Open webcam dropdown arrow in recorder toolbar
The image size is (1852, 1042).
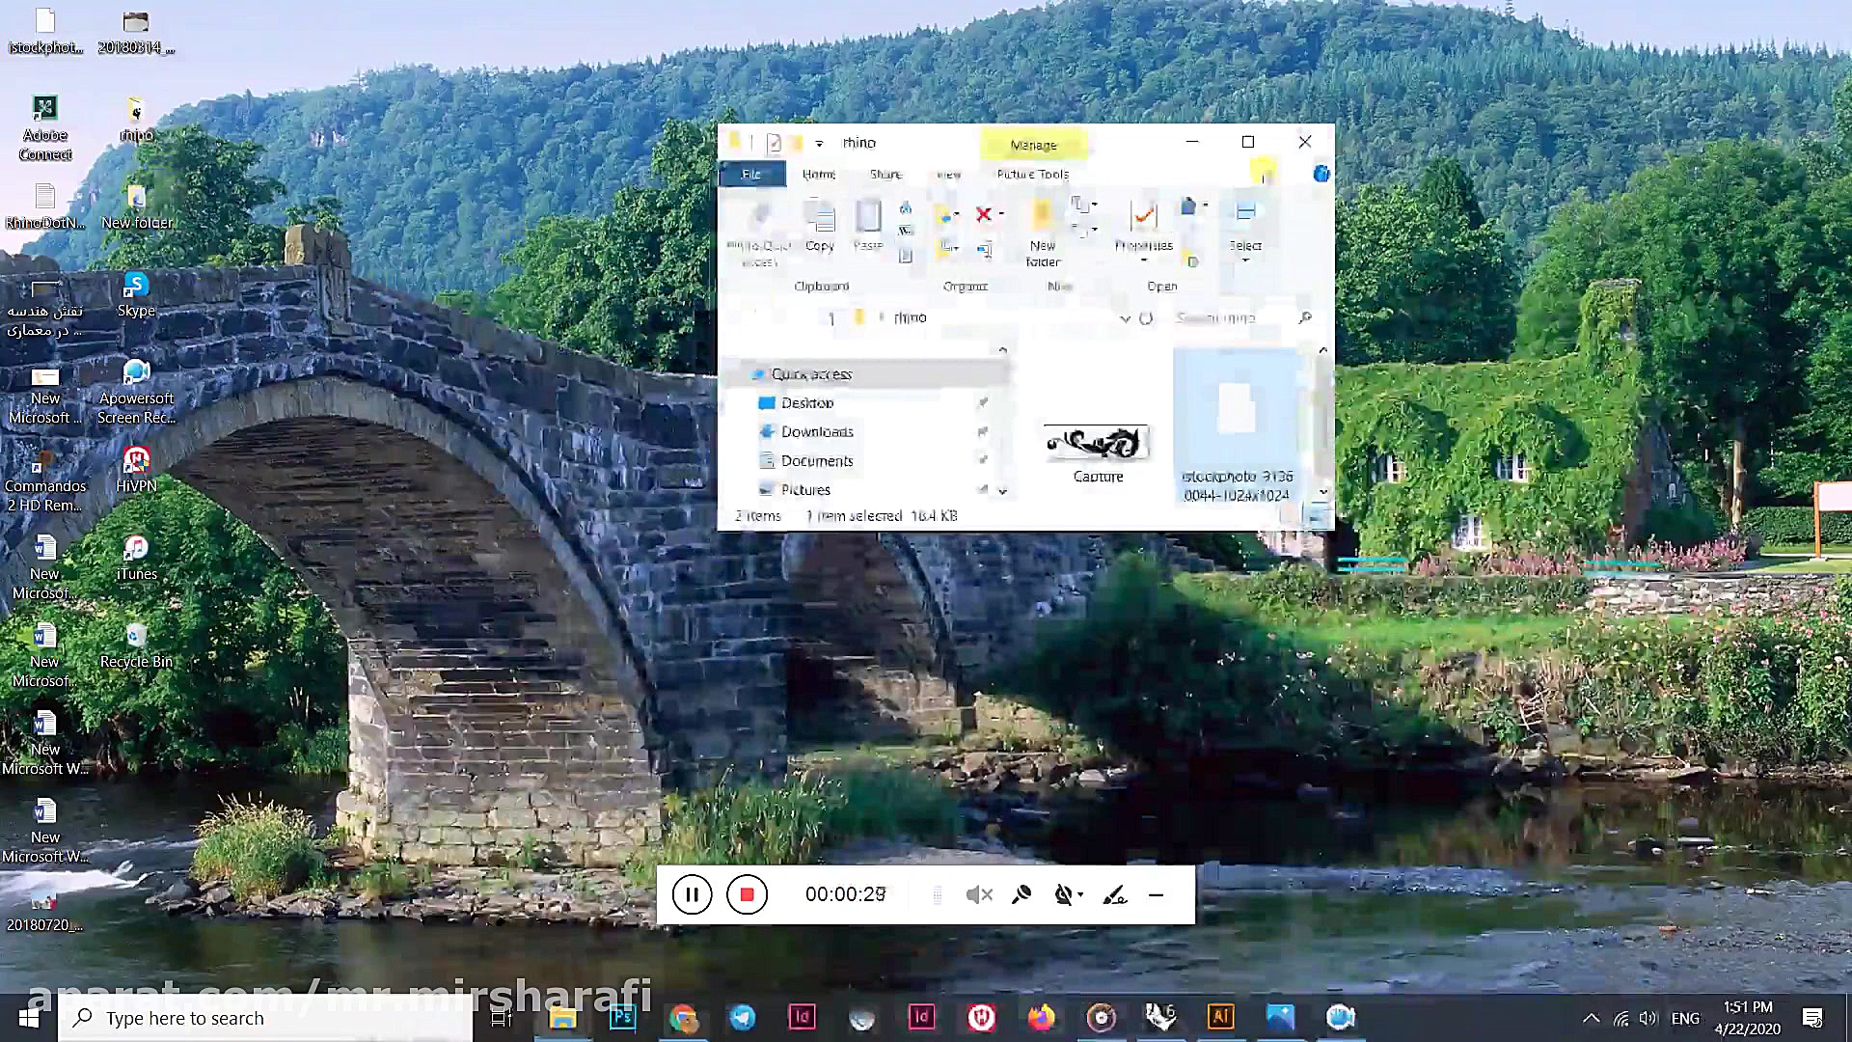pyautogui.click(x=1080, y=894)
